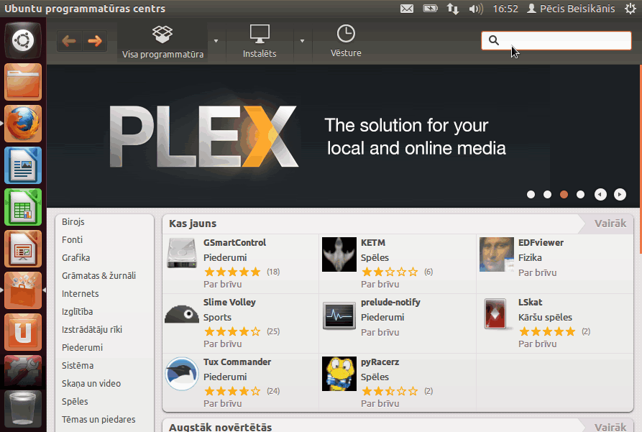Image resolution: width=642 pixels, height=432 pixels.
Task: Open the Files folder launcher icon
Action: coord(23,83)
